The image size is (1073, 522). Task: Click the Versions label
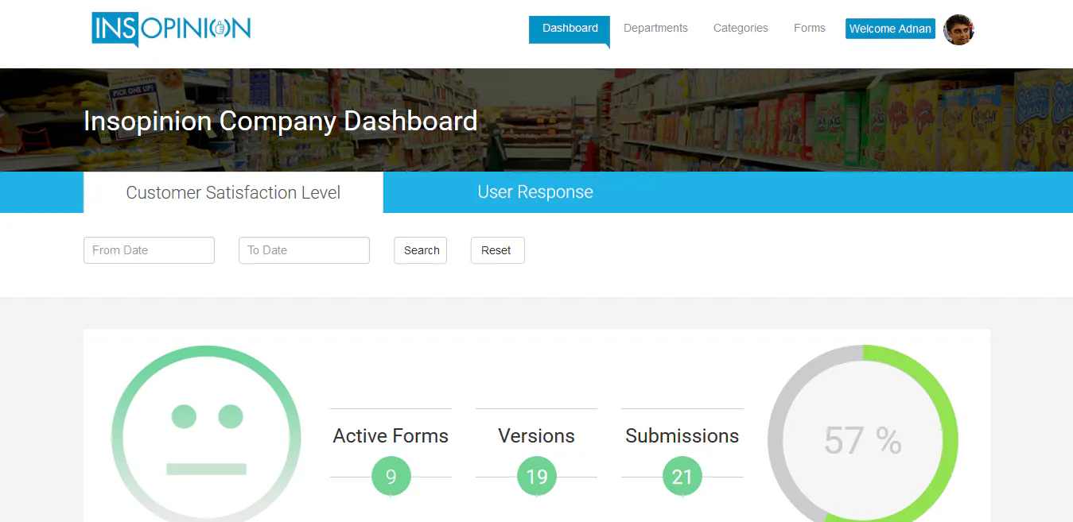point(536,436)
